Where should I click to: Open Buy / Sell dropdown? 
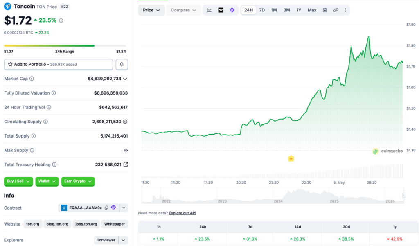[x=18, y=181]
